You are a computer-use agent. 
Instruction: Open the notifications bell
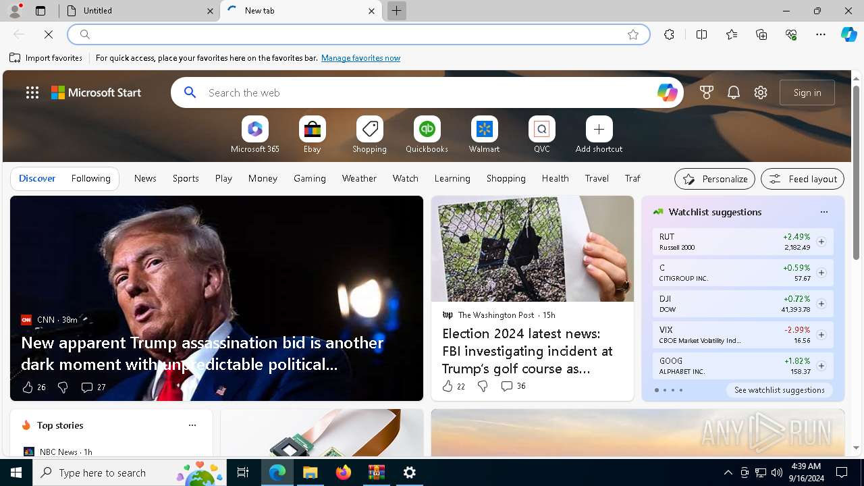pos(734,92)
